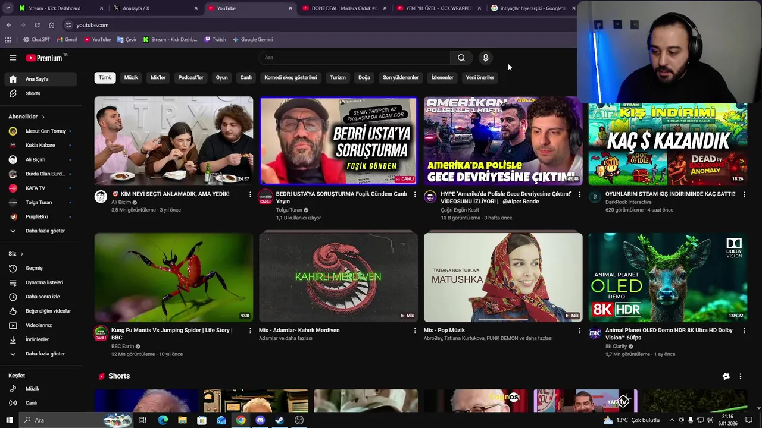Expand Abonelikler section chevron
This screenshot has width=762, height=428.
coord(43,117)
